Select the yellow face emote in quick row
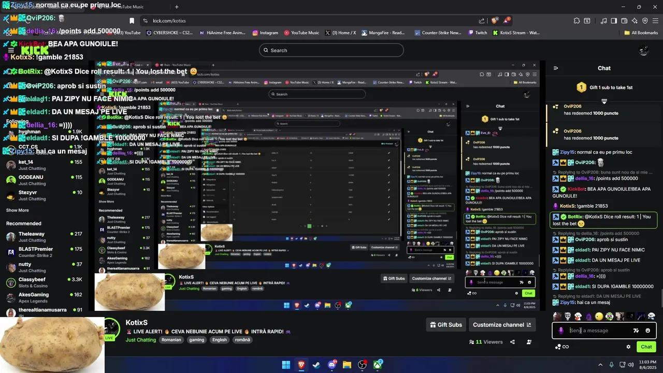The image size is (663, 373). pyautogui.click(x=599, y=316)
